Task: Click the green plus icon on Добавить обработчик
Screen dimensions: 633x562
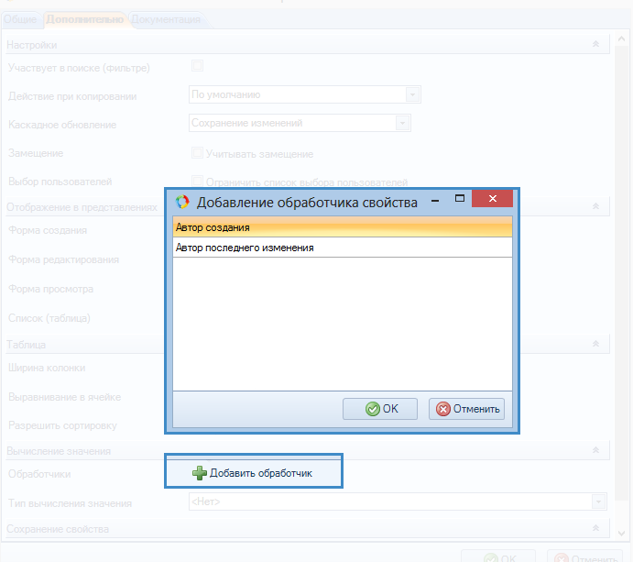Action: tap(199, 473)
